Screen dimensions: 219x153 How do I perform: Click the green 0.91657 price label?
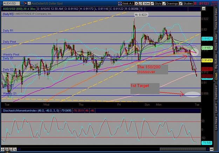(207, 48)
